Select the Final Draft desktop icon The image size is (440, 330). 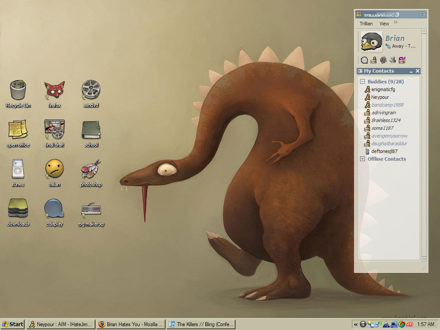tap(54, 130)
